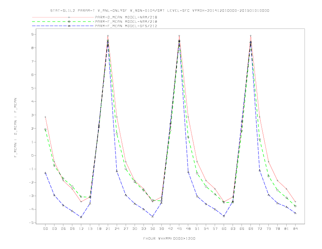Click x-axis forecast hour label 03
This screenshot has width=322, height=249.
(x=54, y=229)
